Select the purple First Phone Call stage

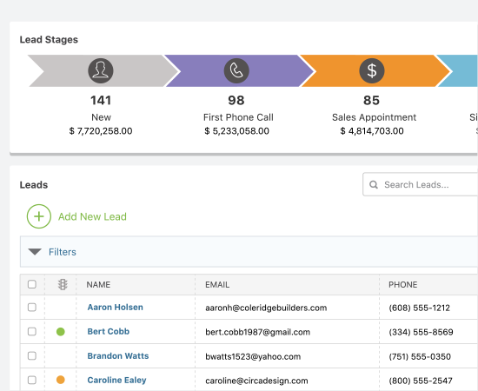pyautogui.click(x=239, y=70)
